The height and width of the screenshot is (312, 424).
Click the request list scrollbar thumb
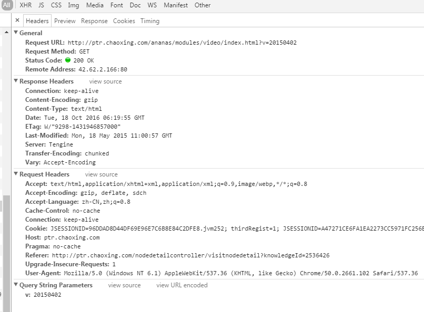[6, 253]
